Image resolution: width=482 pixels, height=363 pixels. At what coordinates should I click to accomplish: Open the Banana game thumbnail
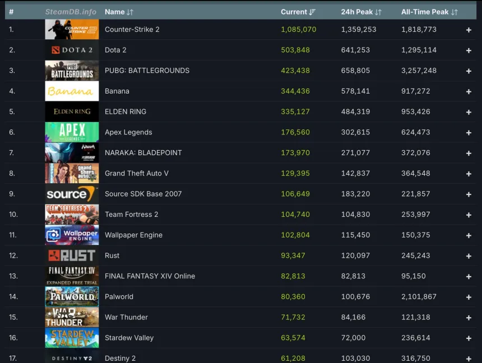[x=72, y=91]
